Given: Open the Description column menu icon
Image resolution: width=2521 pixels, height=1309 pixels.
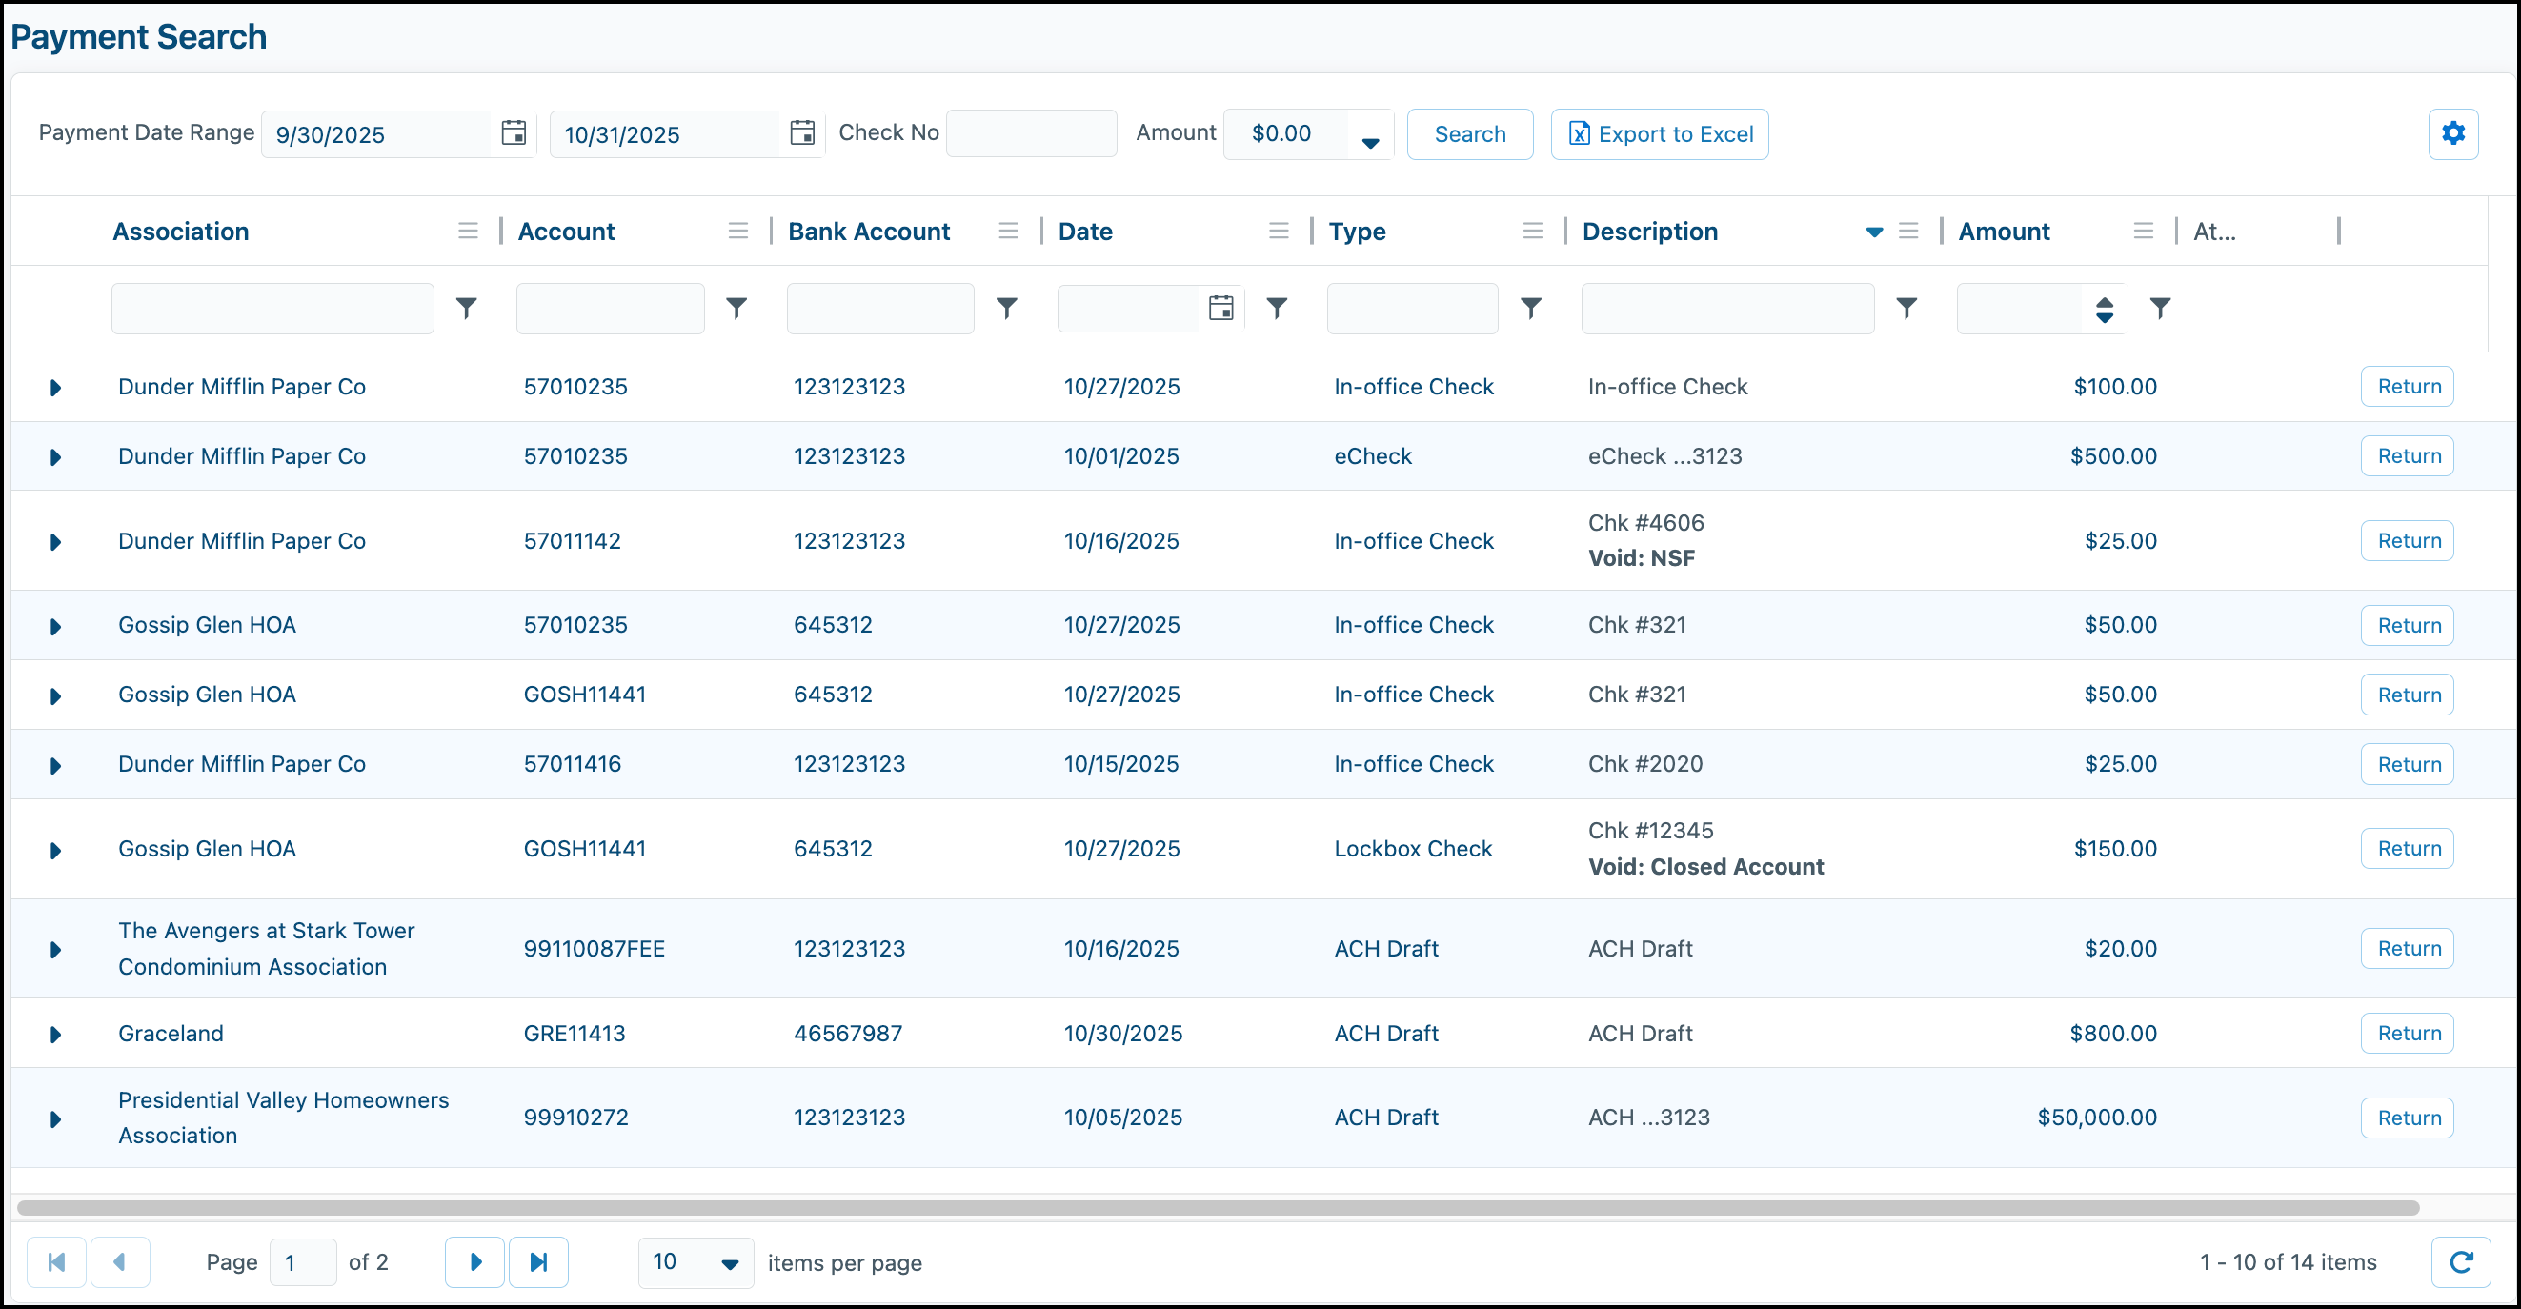Looking at the screenshot, I should pyautogui.click(x=1907, y=231).
